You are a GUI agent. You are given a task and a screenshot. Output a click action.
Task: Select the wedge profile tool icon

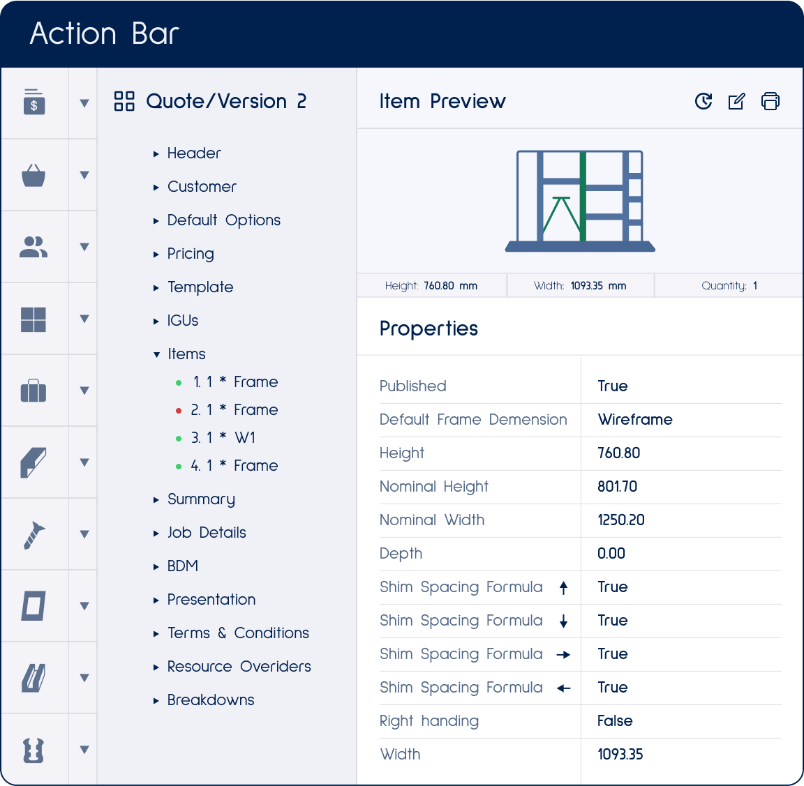(35, 462)
